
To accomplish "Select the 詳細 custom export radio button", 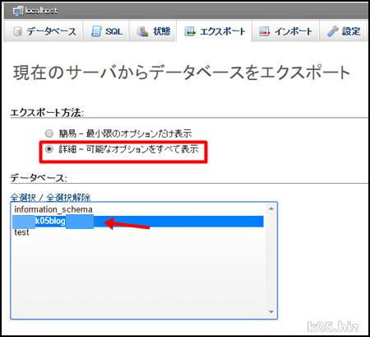I will [49, 149].
